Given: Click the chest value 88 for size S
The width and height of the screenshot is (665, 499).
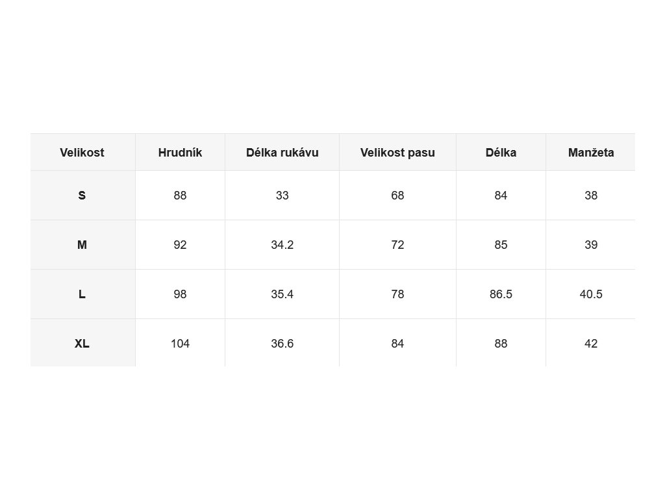Looking at the screenshot, I should pos(180,195).
